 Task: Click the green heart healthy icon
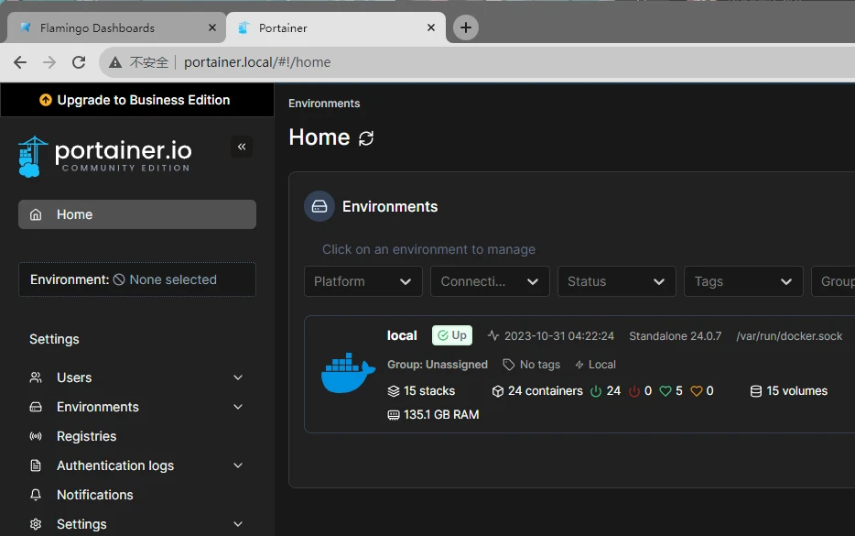click(666, 391)
